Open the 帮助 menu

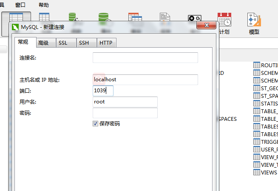pyautogui.click(x=44, y=5)
